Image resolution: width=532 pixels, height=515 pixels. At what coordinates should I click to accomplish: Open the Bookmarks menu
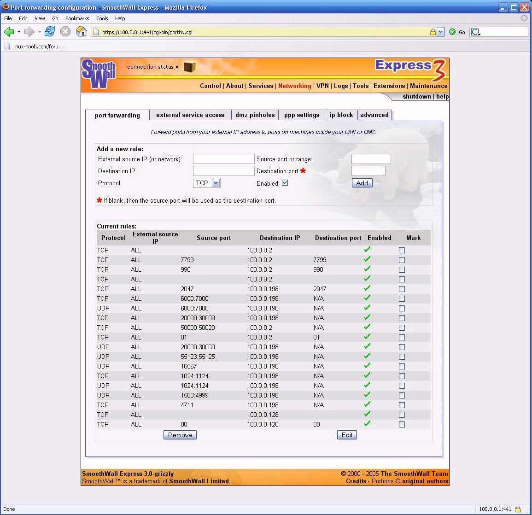click(77, 18)
